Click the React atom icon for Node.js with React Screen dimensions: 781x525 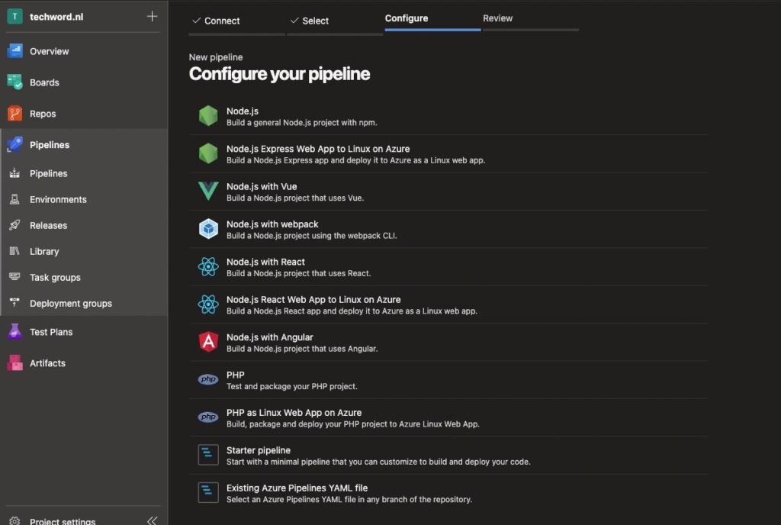point(208,266)
